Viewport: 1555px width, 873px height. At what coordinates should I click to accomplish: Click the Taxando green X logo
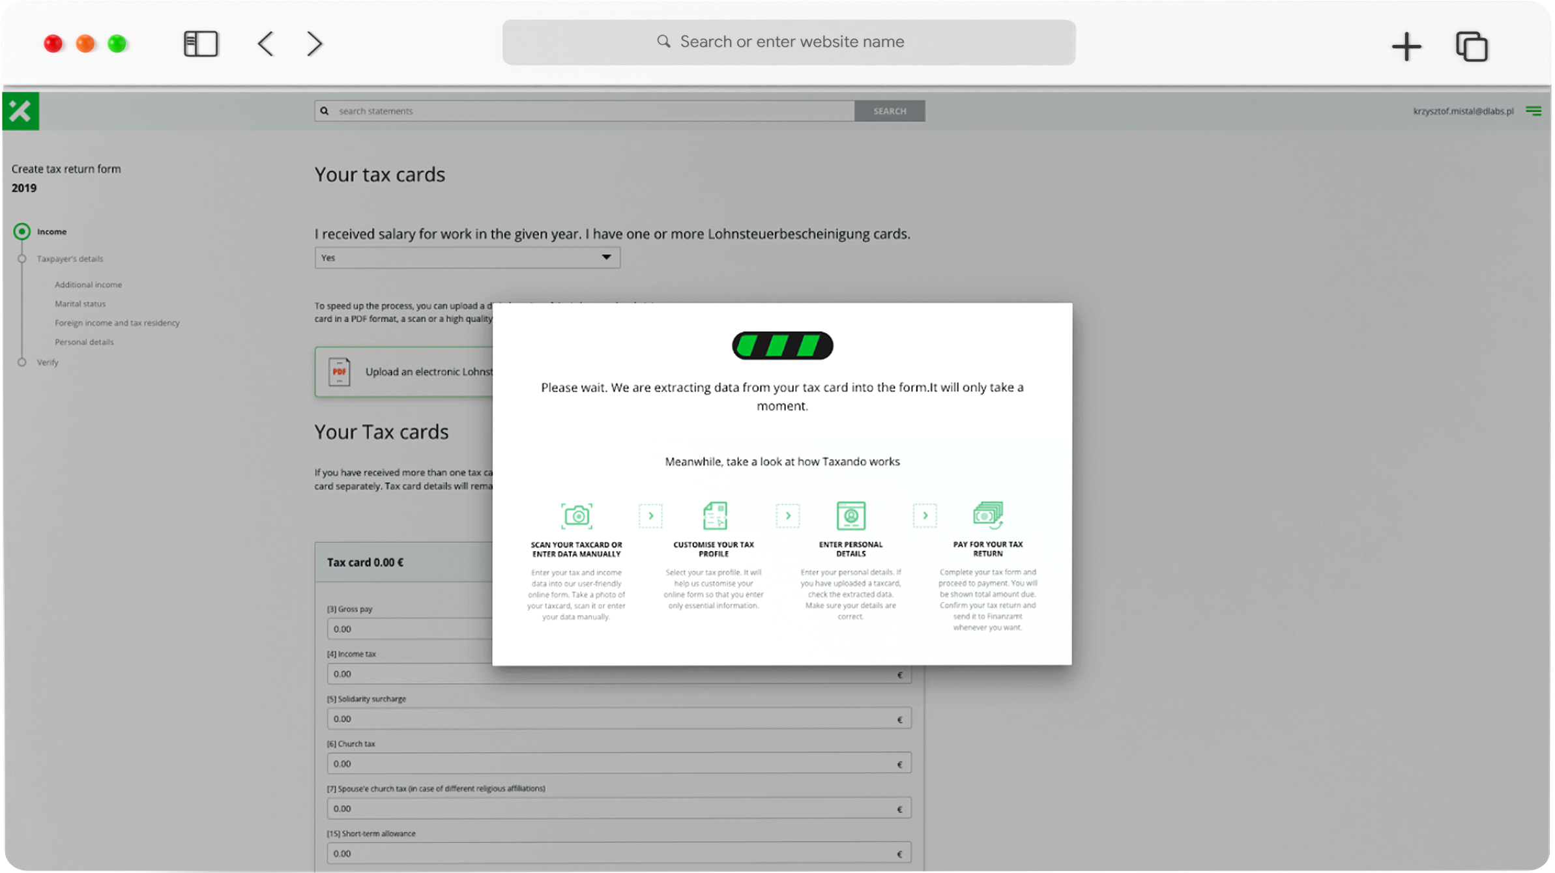coord(20,111)
